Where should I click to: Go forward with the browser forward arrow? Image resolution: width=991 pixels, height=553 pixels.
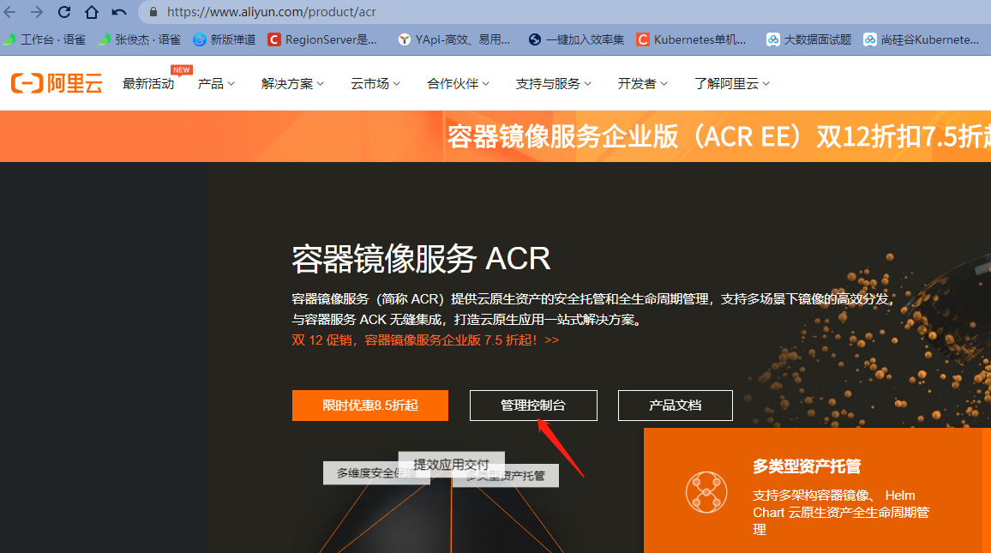37,12
